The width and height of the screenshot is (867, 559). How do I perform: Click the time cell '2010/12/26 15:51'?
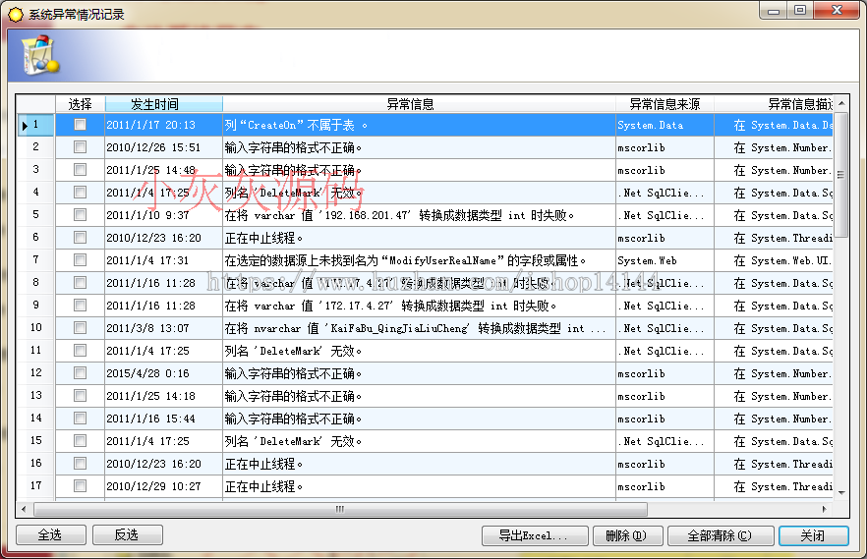[x=163, y=147]
